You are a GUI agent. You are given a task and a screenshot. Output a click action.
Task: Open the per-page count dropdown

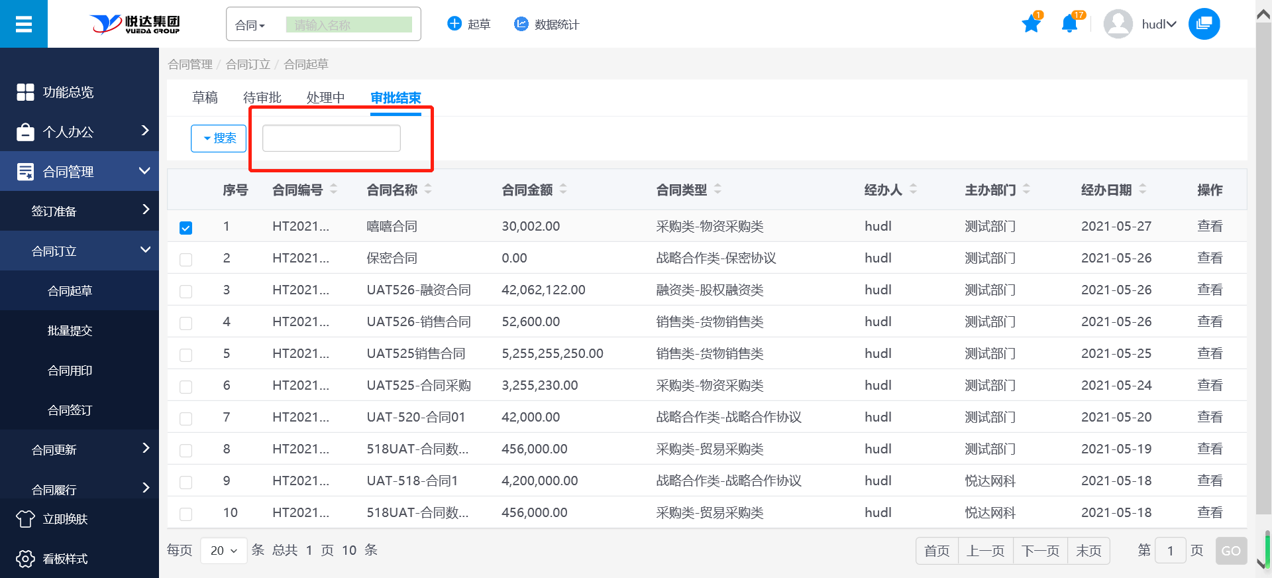coord(223,551)
